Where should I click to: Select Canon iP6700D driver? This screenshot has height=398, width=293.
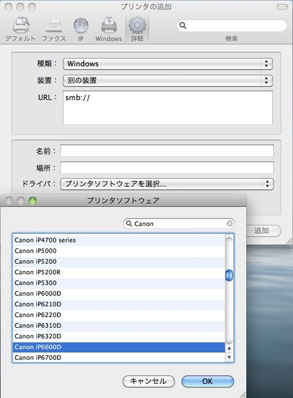pos(119,357)
